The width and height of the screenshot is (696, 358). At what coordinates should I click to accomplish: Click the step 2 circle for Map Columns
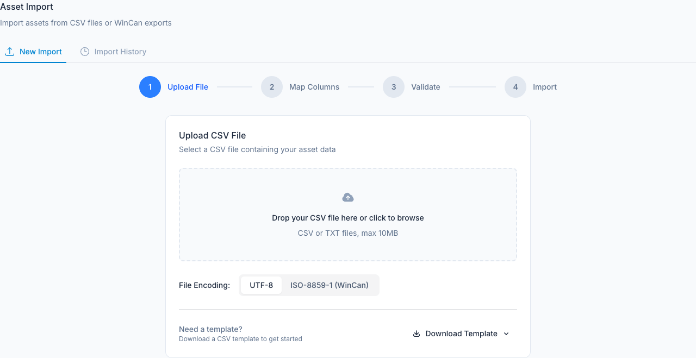pyautogui.click(x=272, y=87)
